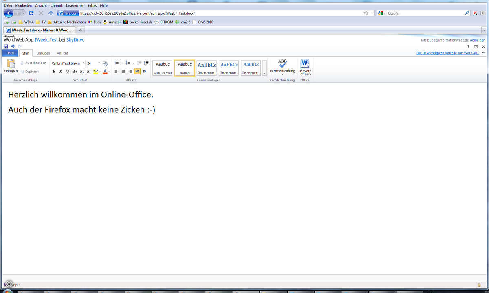489x293 pixels.
Task: Reload page in Firefox toolbar
Action: pyautogui.click(x=31, y=13)
